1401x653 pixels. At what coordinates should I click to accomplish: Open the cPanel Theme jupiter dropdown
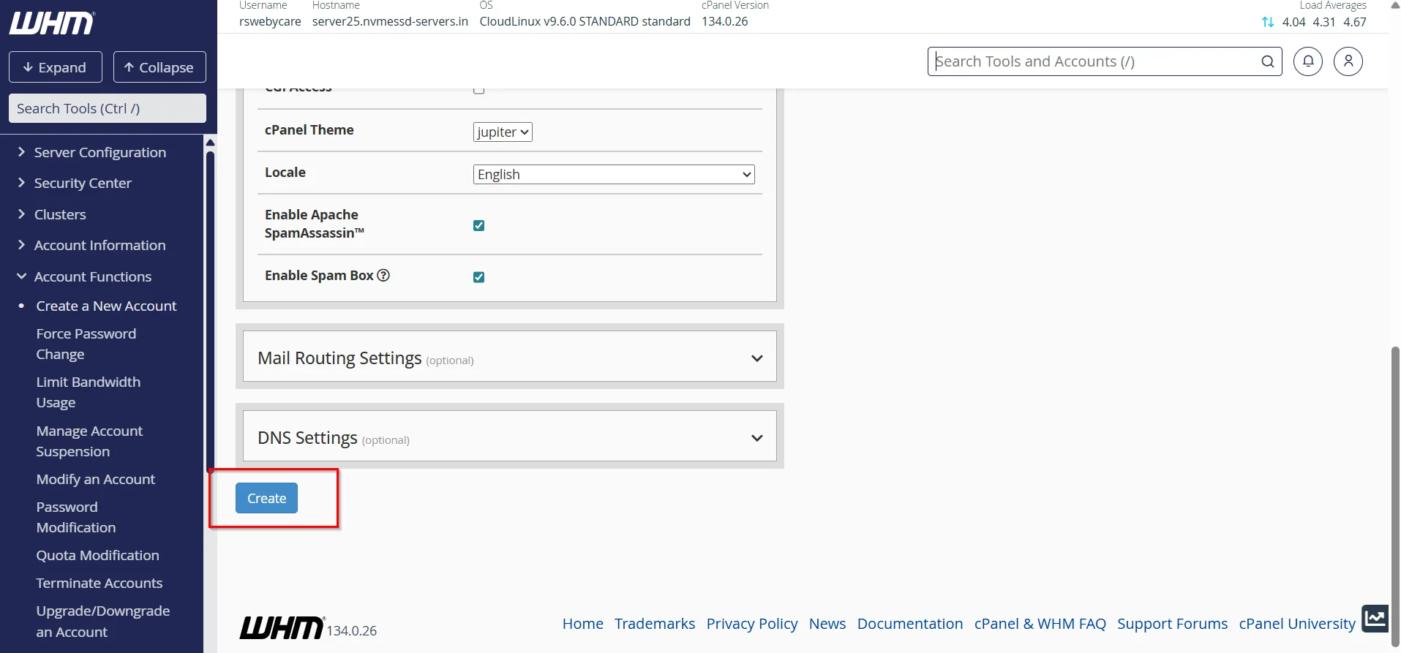point(503,132)
